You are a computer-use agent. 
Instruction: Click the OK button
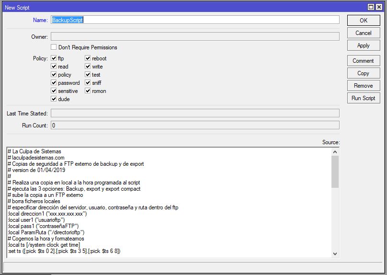[363, 21]
